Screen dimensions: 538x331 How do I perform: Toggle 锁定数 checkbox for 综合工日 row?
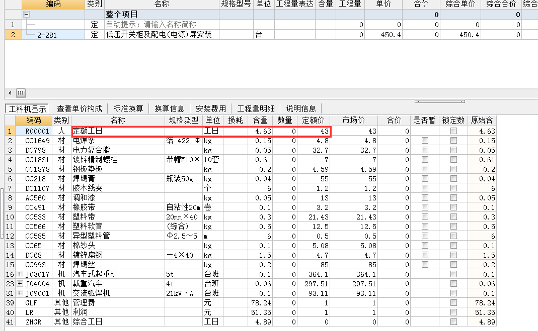click(x=453, y=322)
